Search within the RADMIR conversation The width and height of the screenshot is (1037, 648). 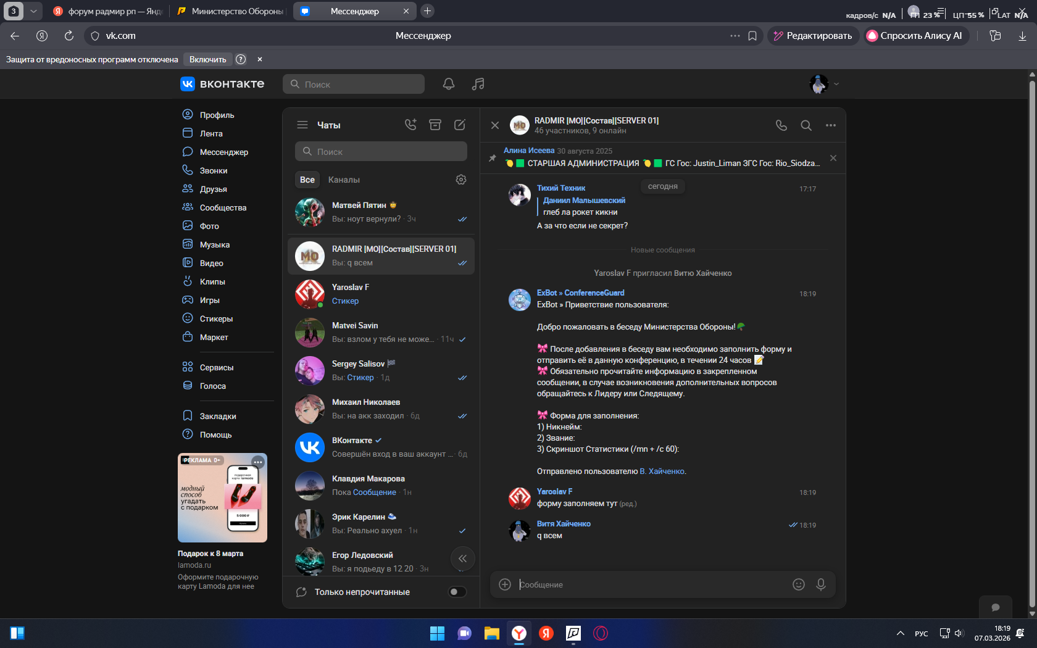(x=806, y=125)
